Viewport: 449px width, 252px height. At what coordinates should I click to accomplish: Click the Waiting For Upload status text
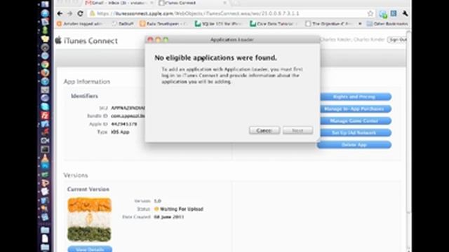[x=182, y=209]
